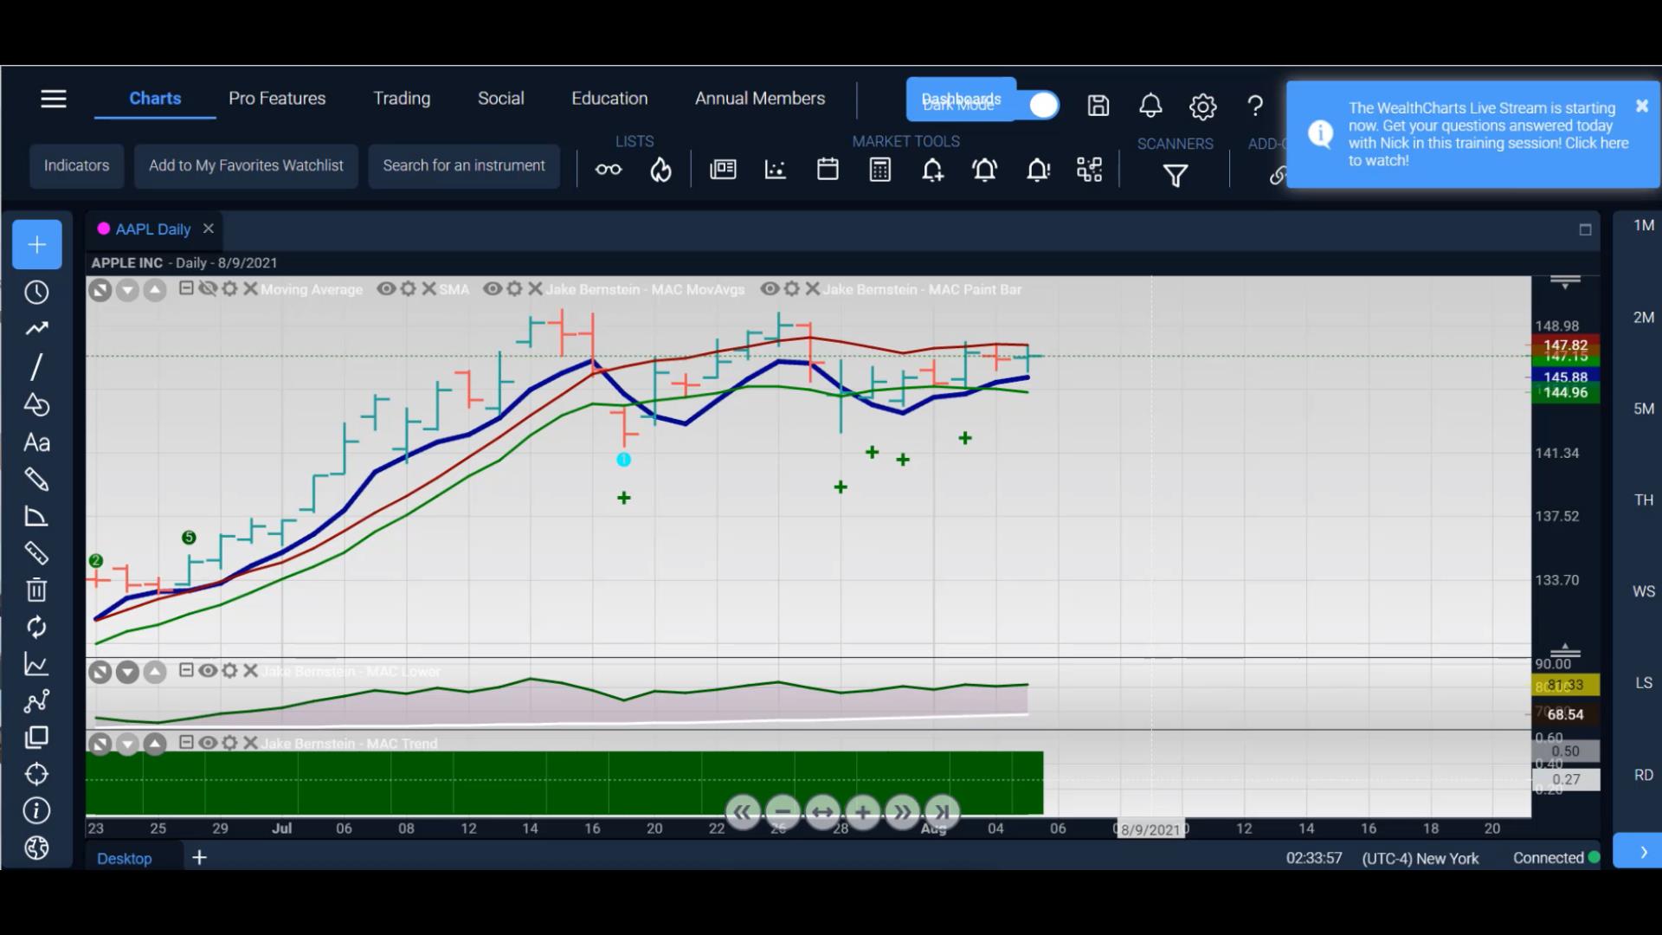This screenshot has width=1662, height=935.
Task: Click the Indicators button
Action: (77, 166)
